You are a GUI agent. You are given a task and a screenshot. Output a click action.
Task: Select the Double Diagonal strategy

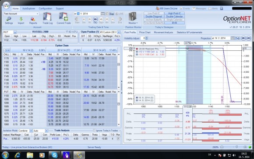[x=154, y=17]
